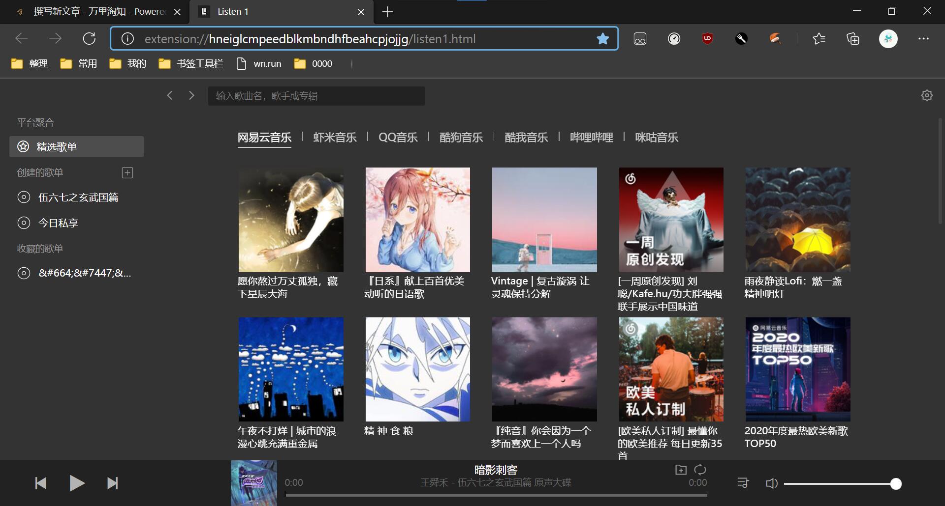
Task: Open the browser favorites list icon
Action: click(x=819, y=38)
